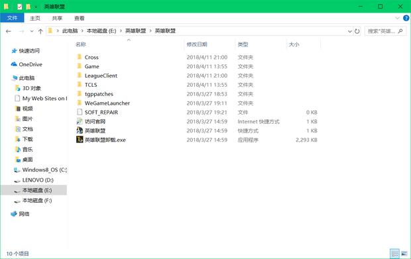Click the properties checkmark icon in title bar
The height and width of the screenshot is (259, 411).
click(20, 7)
